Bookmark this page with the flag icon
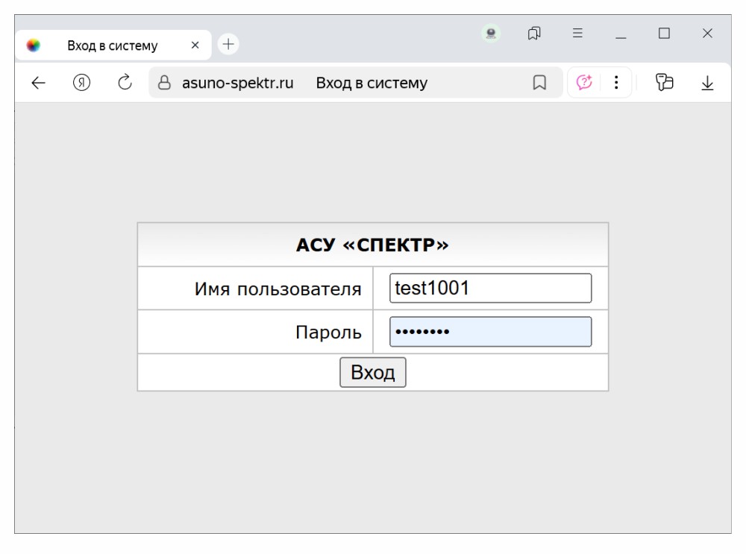746x554 pixels. 539,84
